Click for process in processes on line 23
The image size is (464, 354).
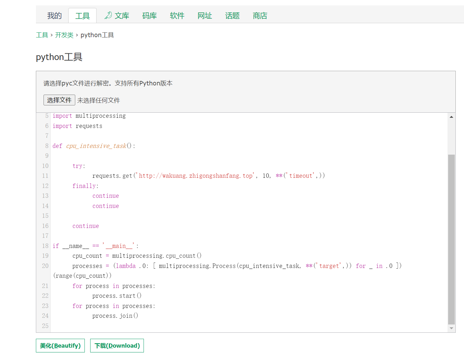point(114,306)
